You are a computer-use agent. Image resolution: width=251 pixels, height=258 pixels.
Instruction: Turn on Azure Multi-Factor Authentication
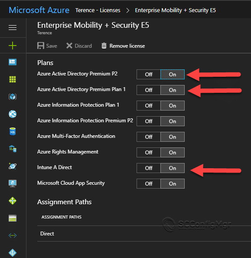[x=173, y=137]
